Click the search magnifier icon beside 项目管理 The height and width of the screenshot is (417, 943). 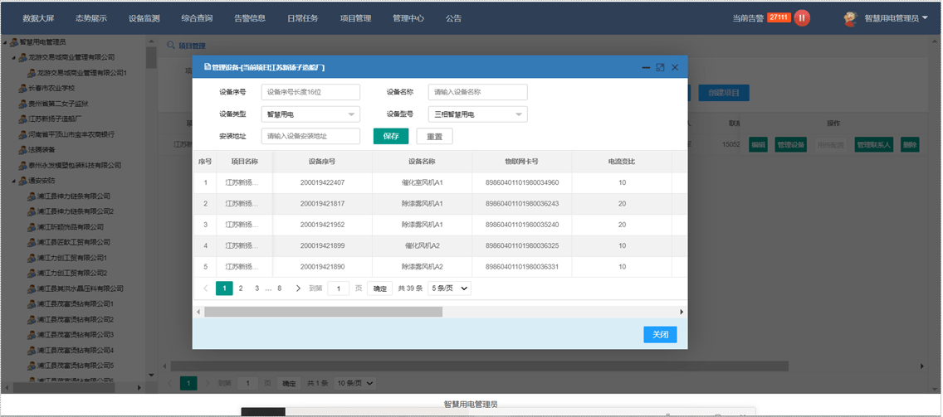pos(171,45)
